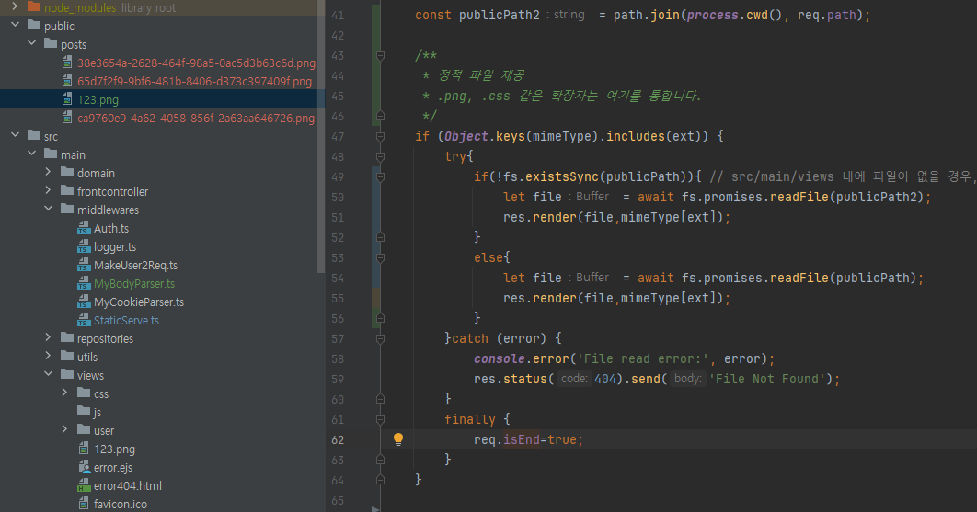977x512 pixels.
Task: Expand the repositories folder arrow
Action: tap(48, 337)
